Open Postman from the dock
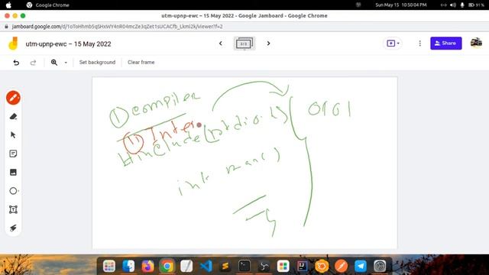Screen dimensions: 489x275 pyautogui.click(x=342, y=266)
